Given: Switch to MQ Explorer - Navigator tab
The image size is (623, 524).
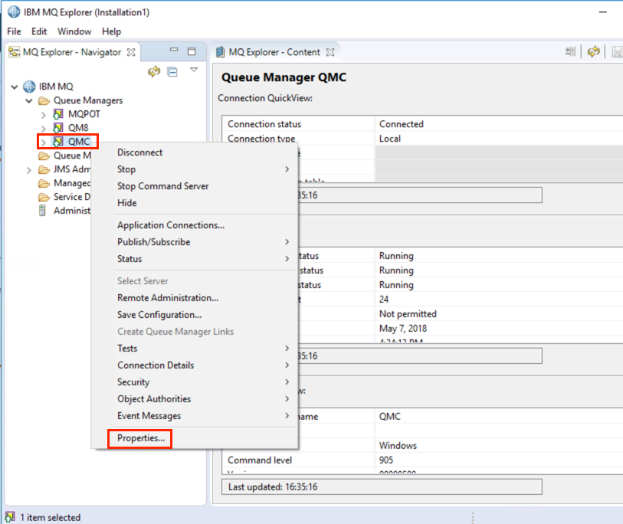Looking at the screenshot, I should pos(72,52).
